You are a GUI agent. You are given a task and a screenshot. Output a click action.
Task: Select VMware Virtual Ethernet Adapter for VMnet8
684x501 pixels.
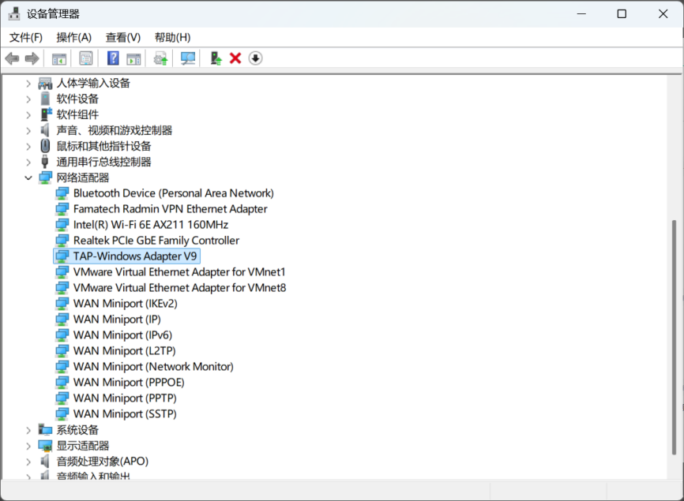click(179, 287)
